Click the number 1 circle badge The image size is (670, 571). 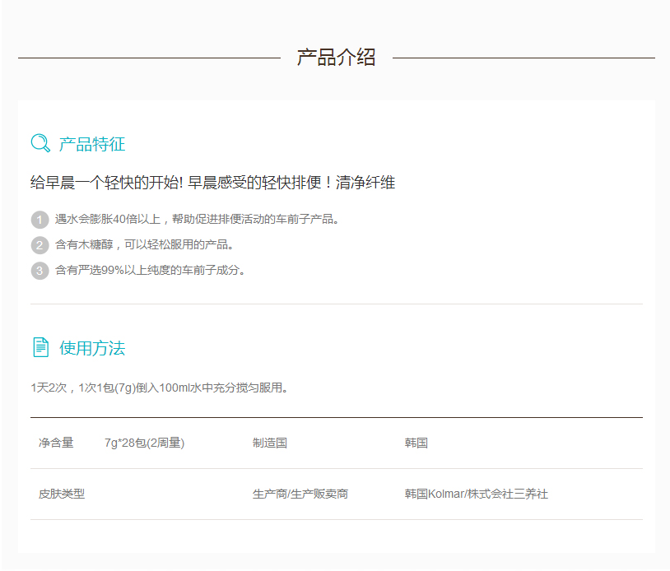point(40,220)
